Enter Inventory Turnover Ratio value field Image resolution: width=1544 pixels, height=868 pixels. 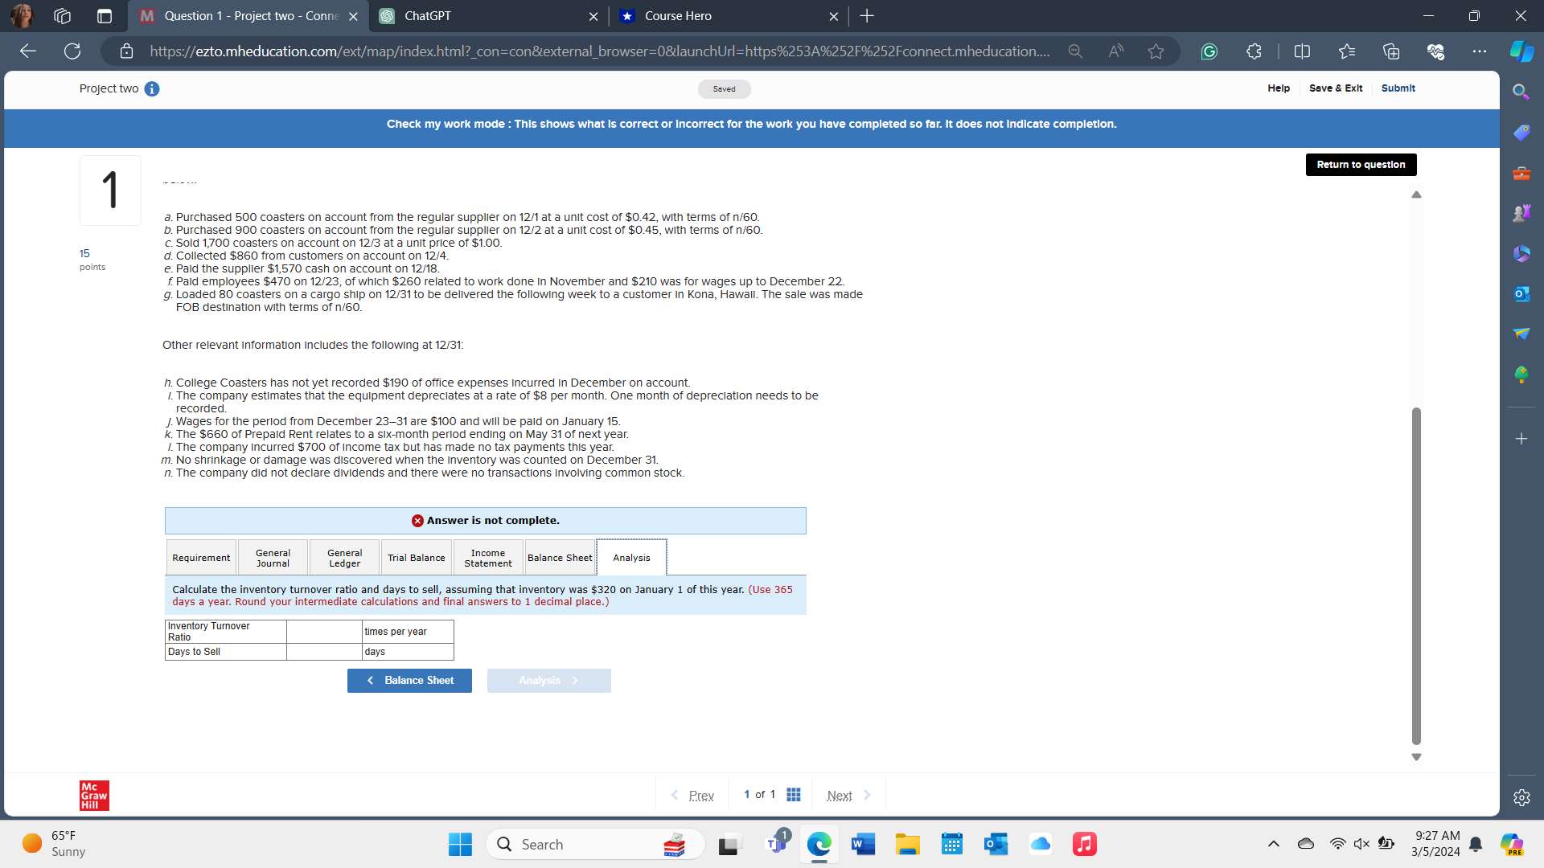(x=323, y=632)
